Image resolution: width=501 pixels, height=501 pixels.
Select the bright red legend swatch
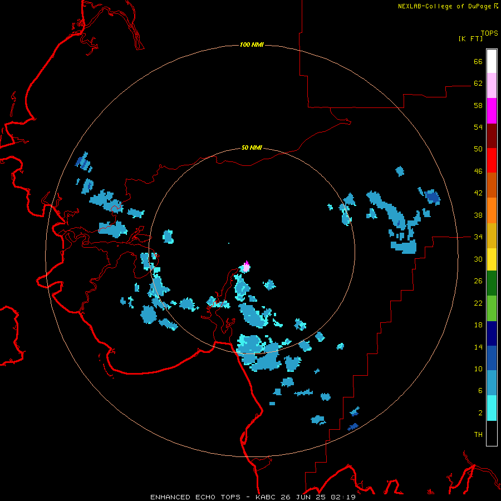pyautogui.click(x=492, y=160)
